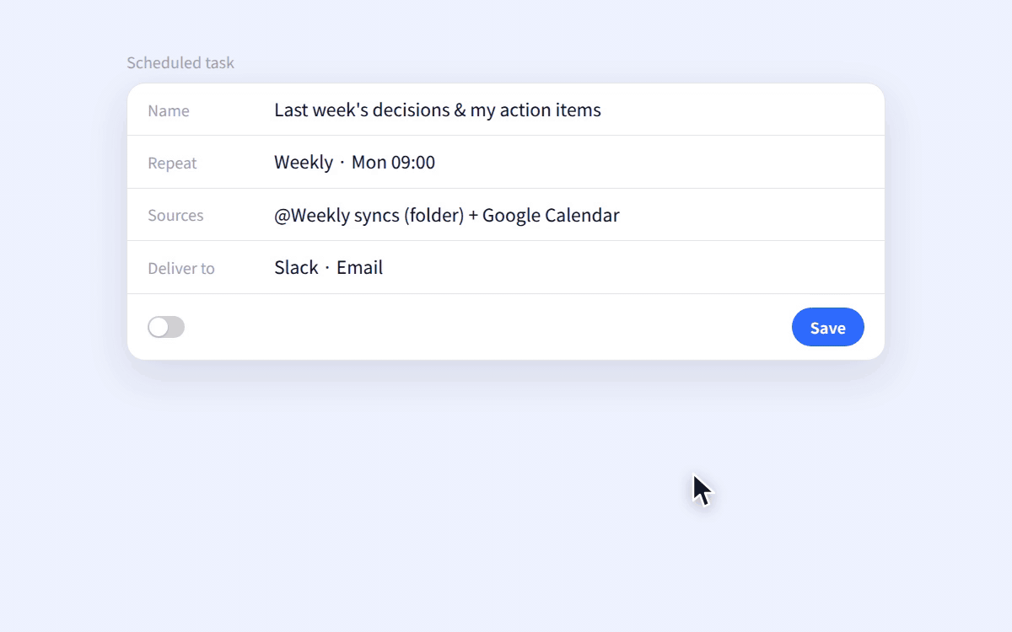
Task: Choose Email as delivery destination
Action: pyautogui.click(x=359, y=267)
